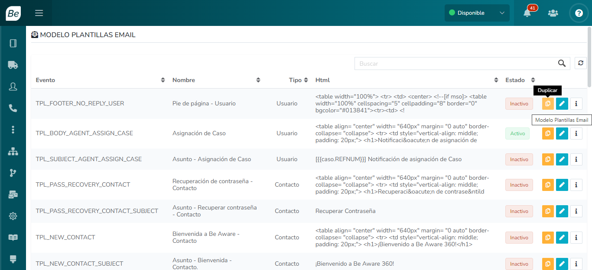The height and width of the screenshot is (270, 592).
Task: Click the Be logo in top-left
Action: pos(13,13)
